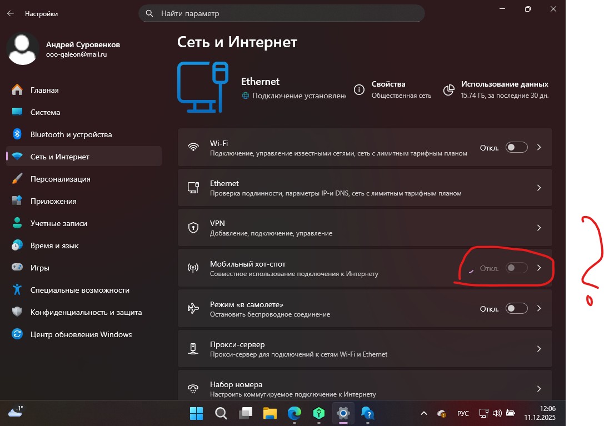The height and width of the screenshot is (426, 604).
Task: Open Microsoft Edge from the taskbar
Action: coord(294,413)
